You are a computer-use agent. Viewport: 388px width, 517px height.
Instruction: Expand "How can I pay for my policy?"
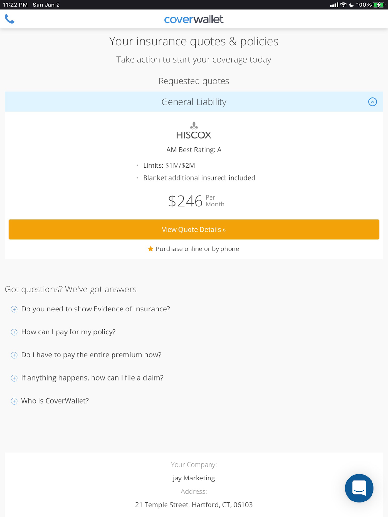click(14, 332)
